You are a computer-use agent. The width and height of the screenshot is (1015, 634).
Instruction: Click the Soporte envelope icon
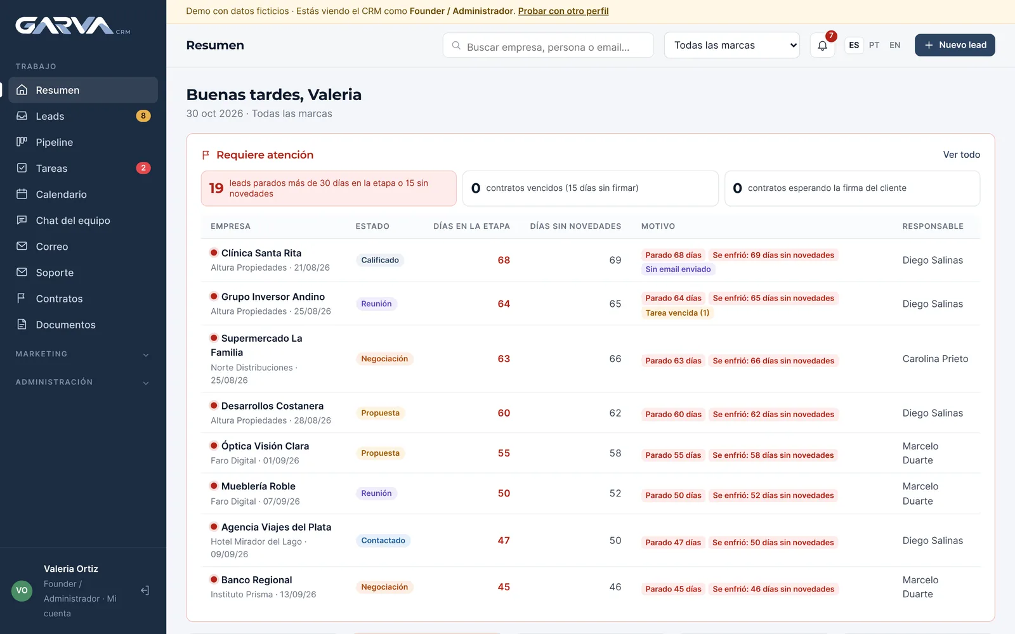coord(22,271)
